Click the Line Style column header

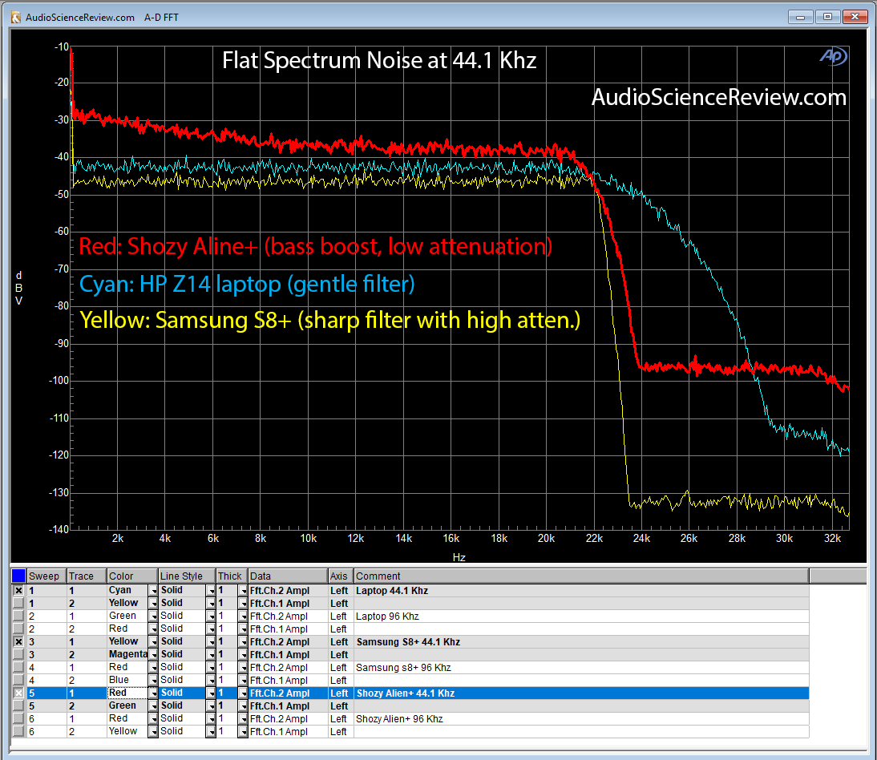187,576
